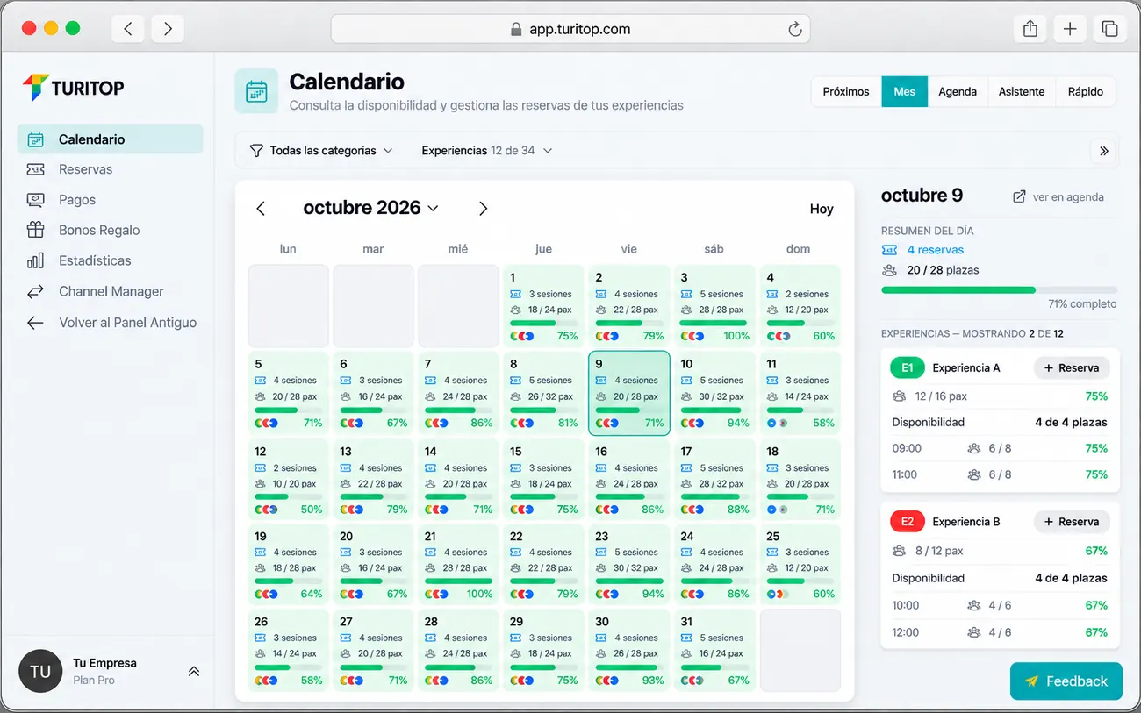1141x713 pixels.
Task: Click the browser share icon
Action: (x=1030, y=29)
